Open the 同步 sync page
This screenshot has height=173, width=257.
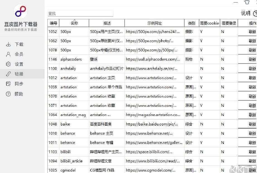pos(22,84)
